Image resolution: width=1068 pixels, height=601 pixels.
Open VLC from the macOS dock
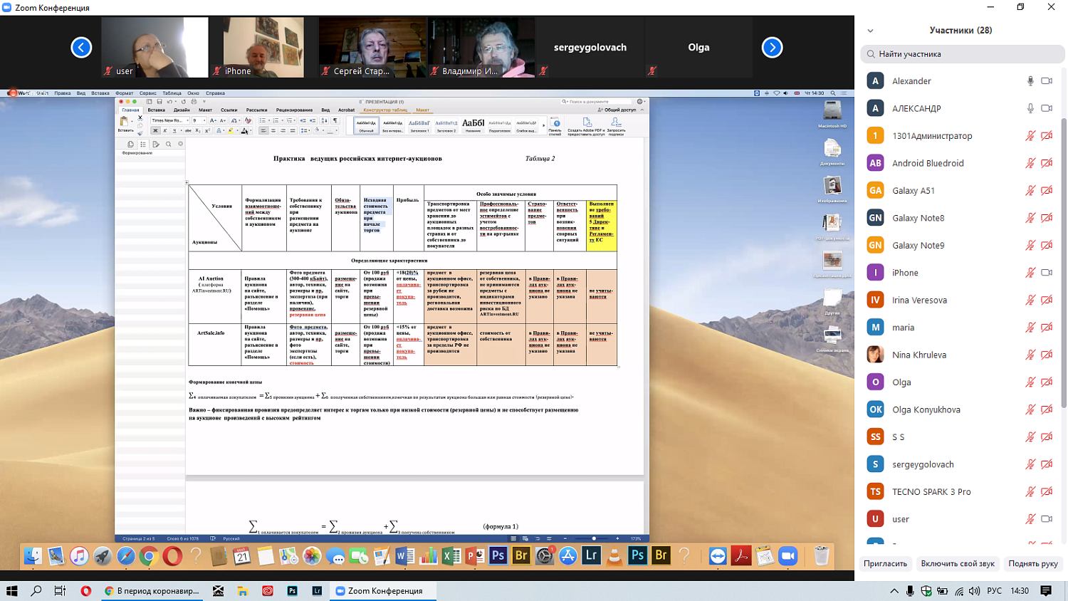614,555
